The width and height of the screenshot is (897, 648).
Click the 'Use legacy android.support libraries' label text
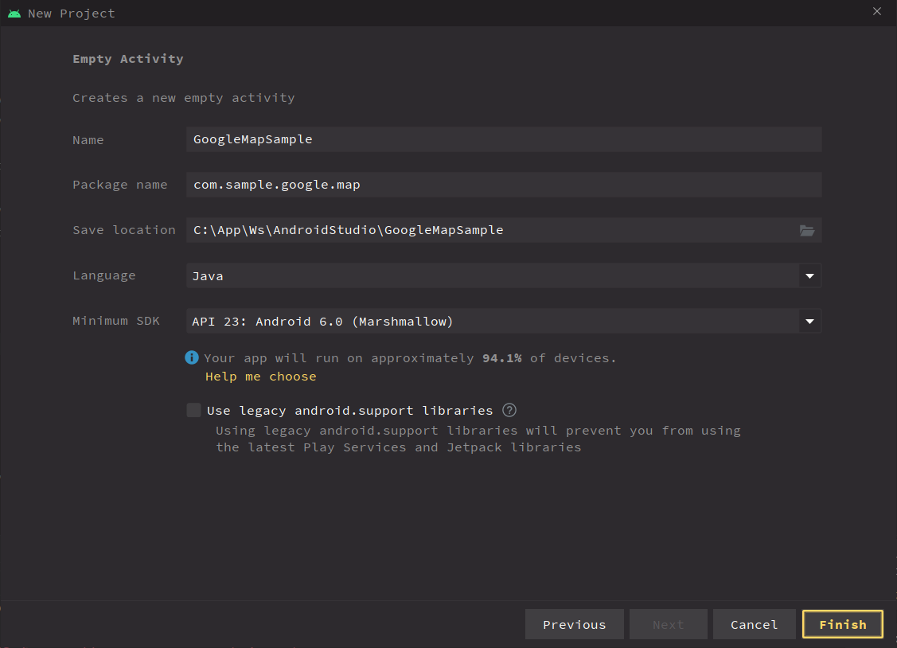349,411
